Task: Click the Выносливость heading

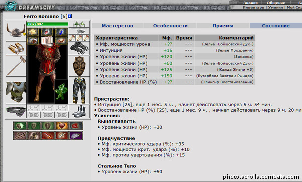Action: [117, 122]
